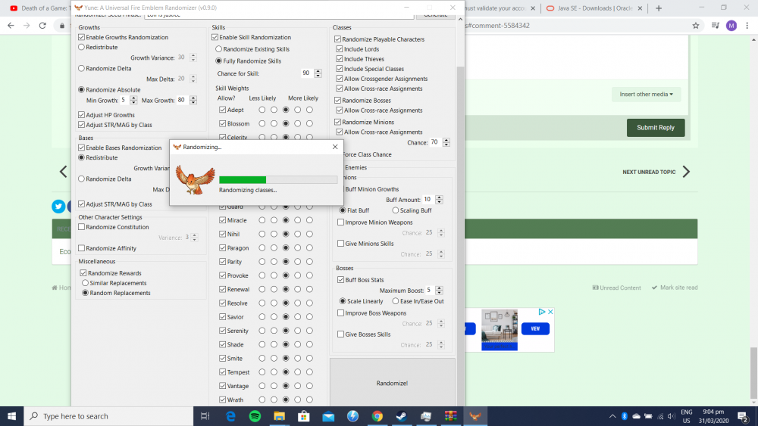
Task: Click the browser back arrow
Action: (x=11, y=26)
